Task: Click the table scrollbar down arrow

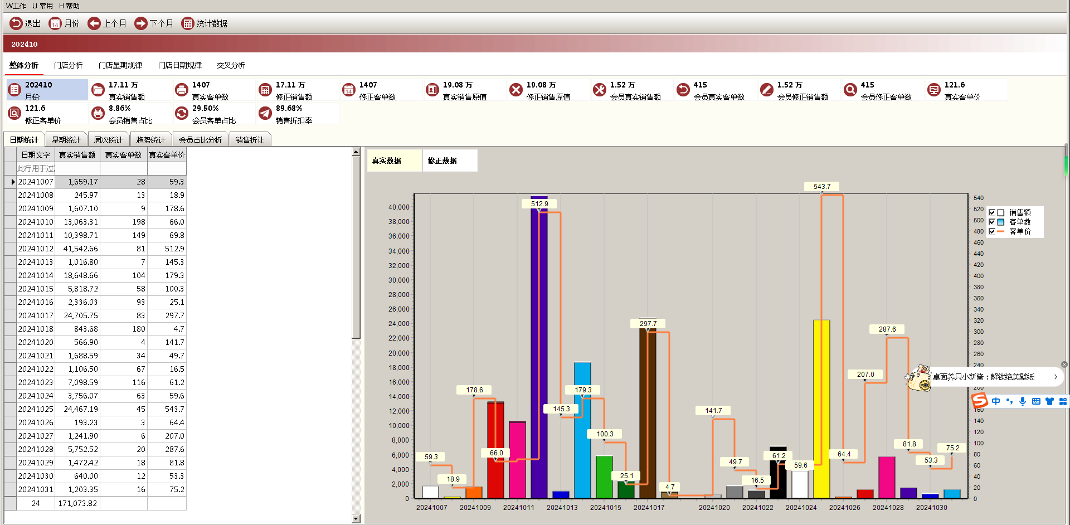Action: point(356,519)
